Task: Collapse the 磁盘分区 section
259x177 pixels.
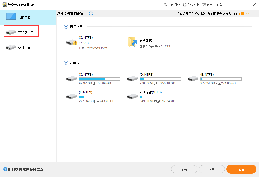Action: tap(66, 63)
